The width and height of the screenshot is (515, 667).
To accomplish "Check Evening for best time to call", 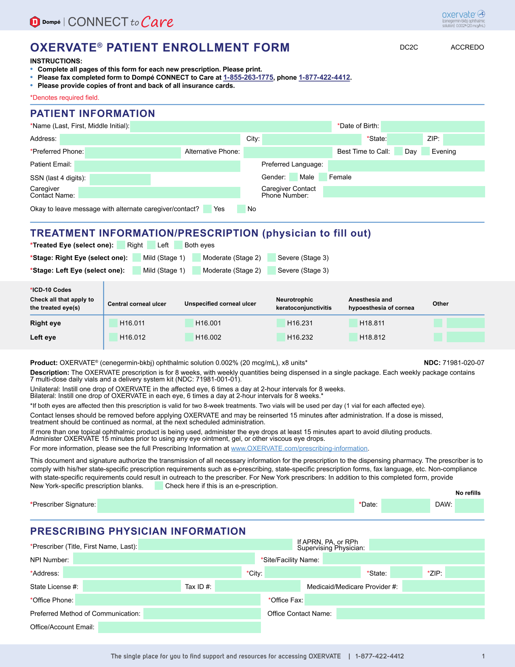I will 425,151.
